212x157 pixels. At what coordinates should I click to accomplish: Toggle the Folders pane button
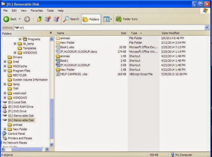pos(91,19)
